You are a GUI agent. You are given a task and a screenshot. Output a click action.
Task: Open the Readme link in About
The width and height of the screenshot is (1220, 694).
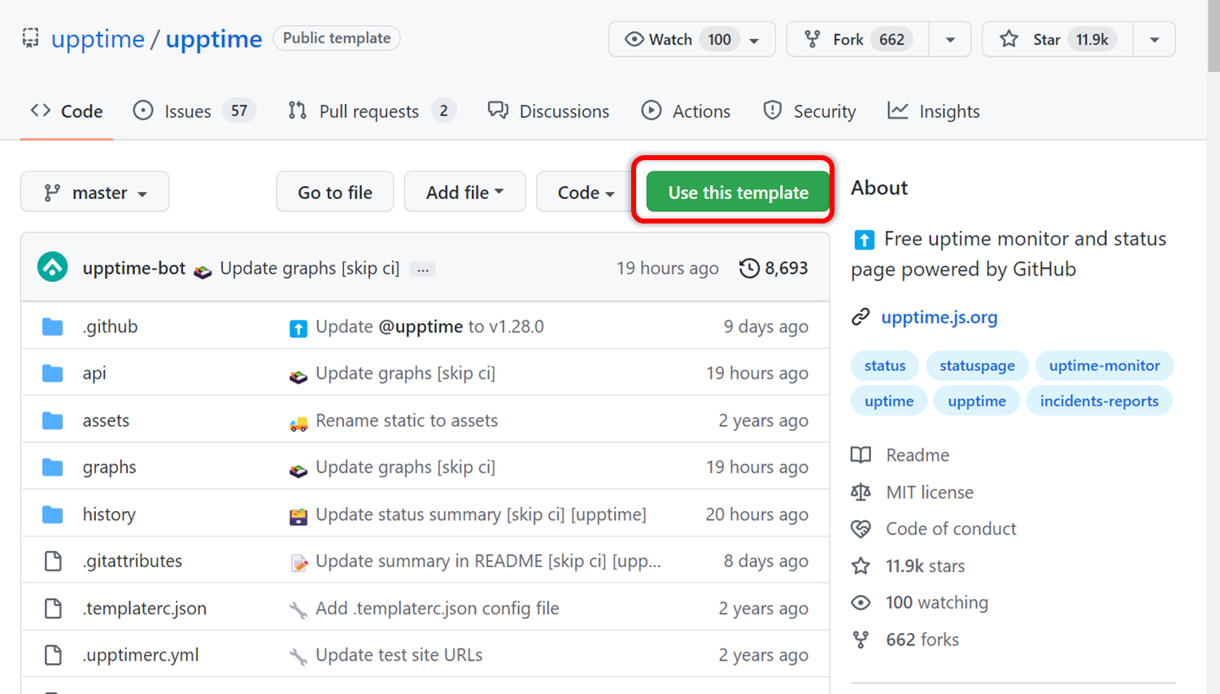click(x=917, y=455)
